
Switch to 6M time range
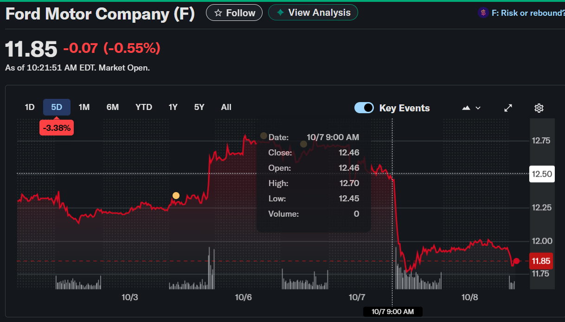point(113,107)
